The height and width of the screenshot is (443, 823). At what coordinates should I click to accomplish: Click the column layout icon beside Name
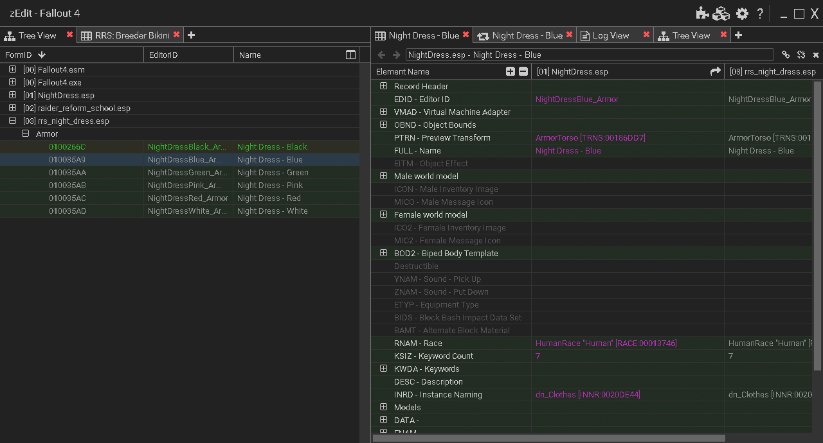click(x=350, y=55)
